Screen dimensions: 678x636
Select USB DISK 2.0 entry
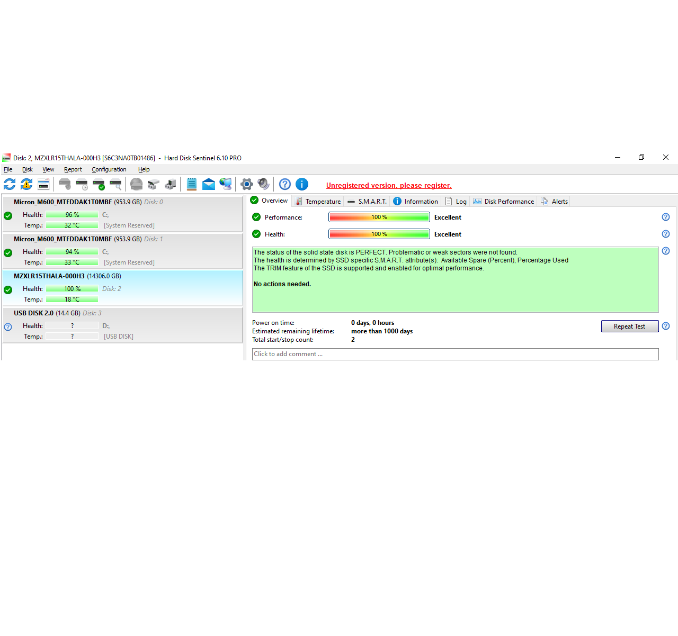tap(122, 325)
